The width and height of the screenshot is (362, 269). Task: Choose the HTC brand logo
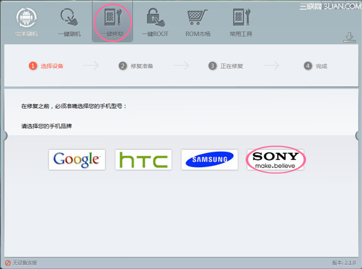(x=143, y=160)
